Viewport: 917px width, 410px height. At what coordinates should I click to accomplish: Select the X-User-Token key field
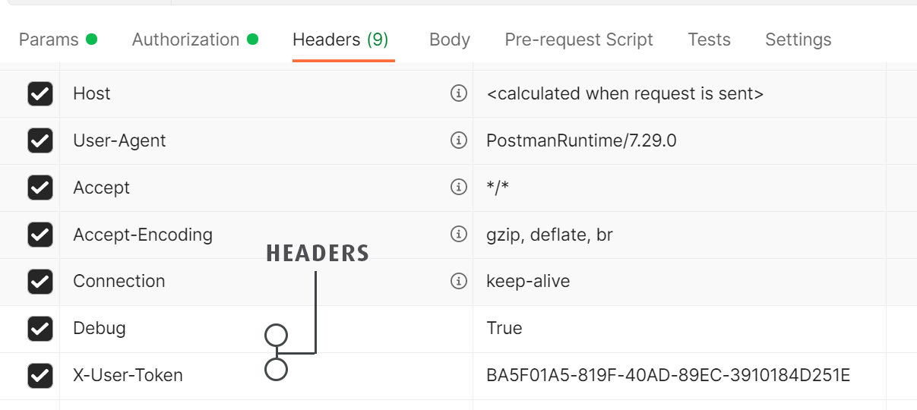[x=128, y=374]
